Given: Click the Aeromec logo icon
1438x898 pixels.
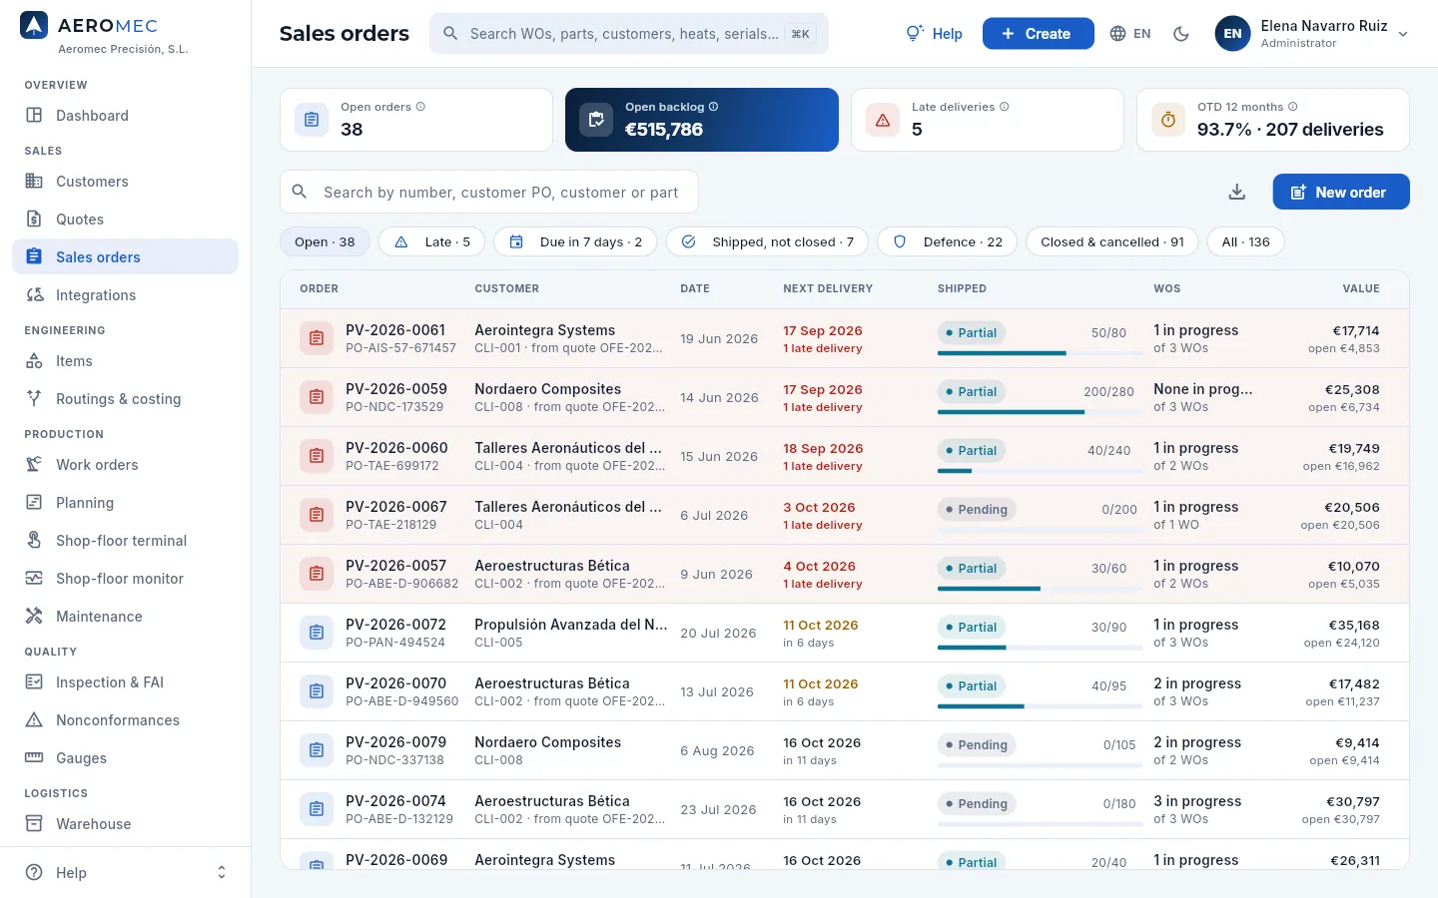Looking at the screenshot, I should 34,26.
